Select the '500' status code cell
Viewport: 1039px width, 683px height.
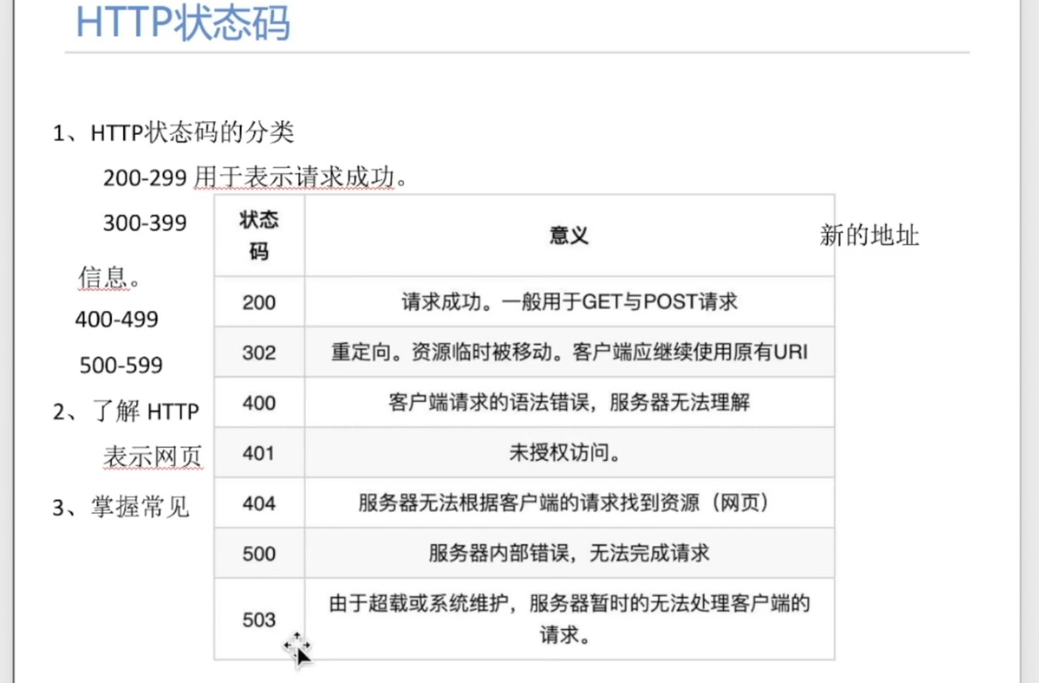[260, 553]
